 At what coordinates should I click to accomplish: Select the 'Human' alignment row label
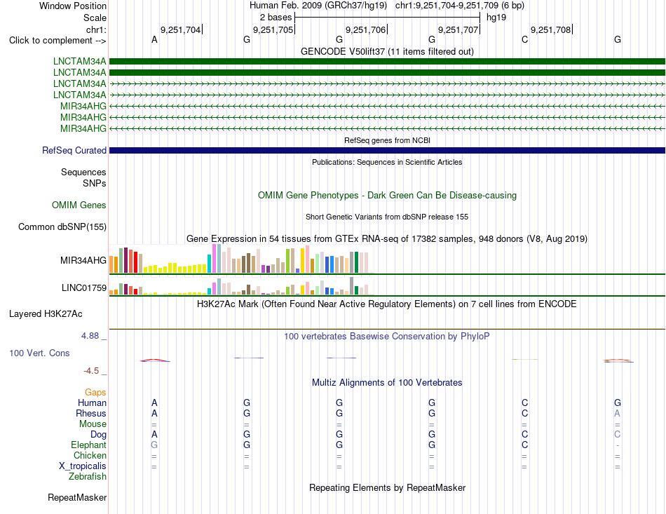[x=92, y=403]
